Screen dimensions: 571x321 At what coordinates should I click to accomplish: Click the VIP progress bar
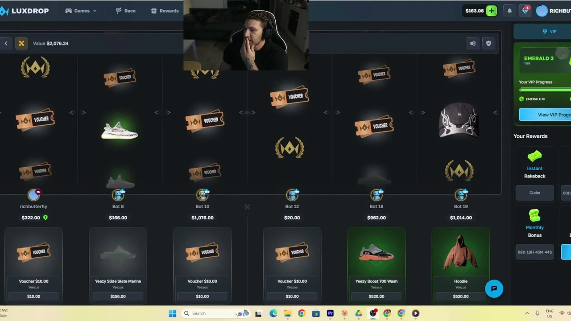coord(545,90)
